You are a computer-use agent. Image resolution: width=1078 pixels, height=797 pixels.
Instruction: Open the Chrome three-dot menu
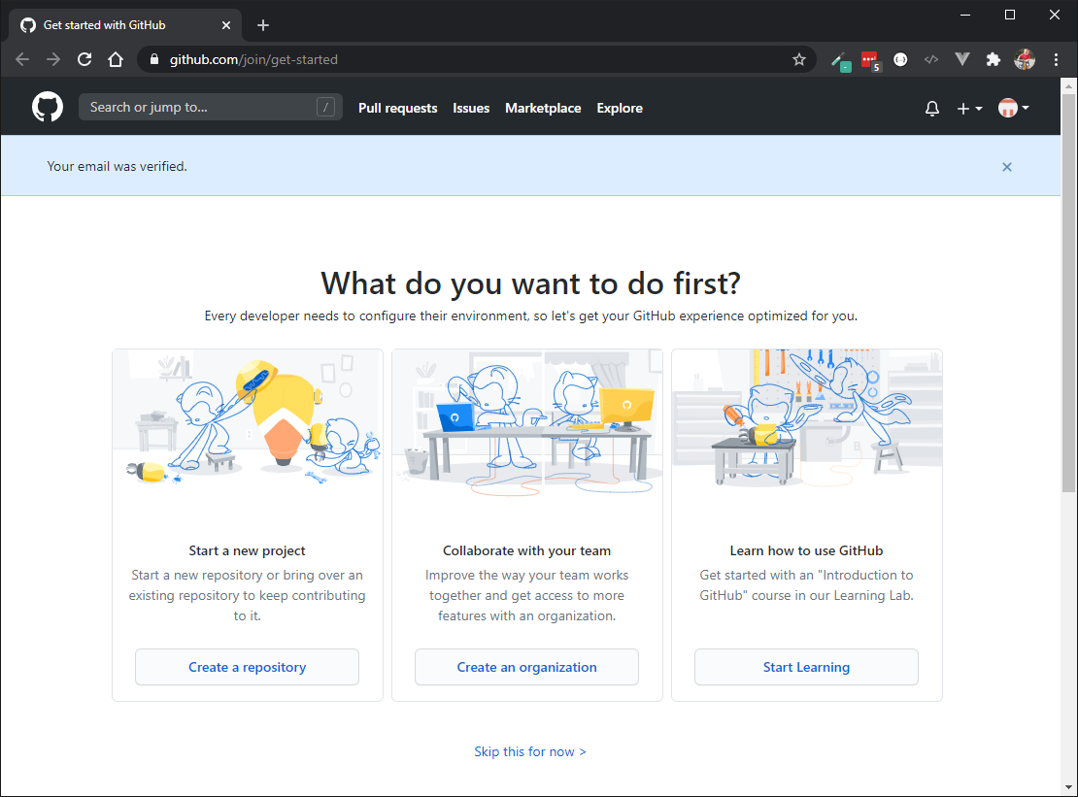(1056, 60)
